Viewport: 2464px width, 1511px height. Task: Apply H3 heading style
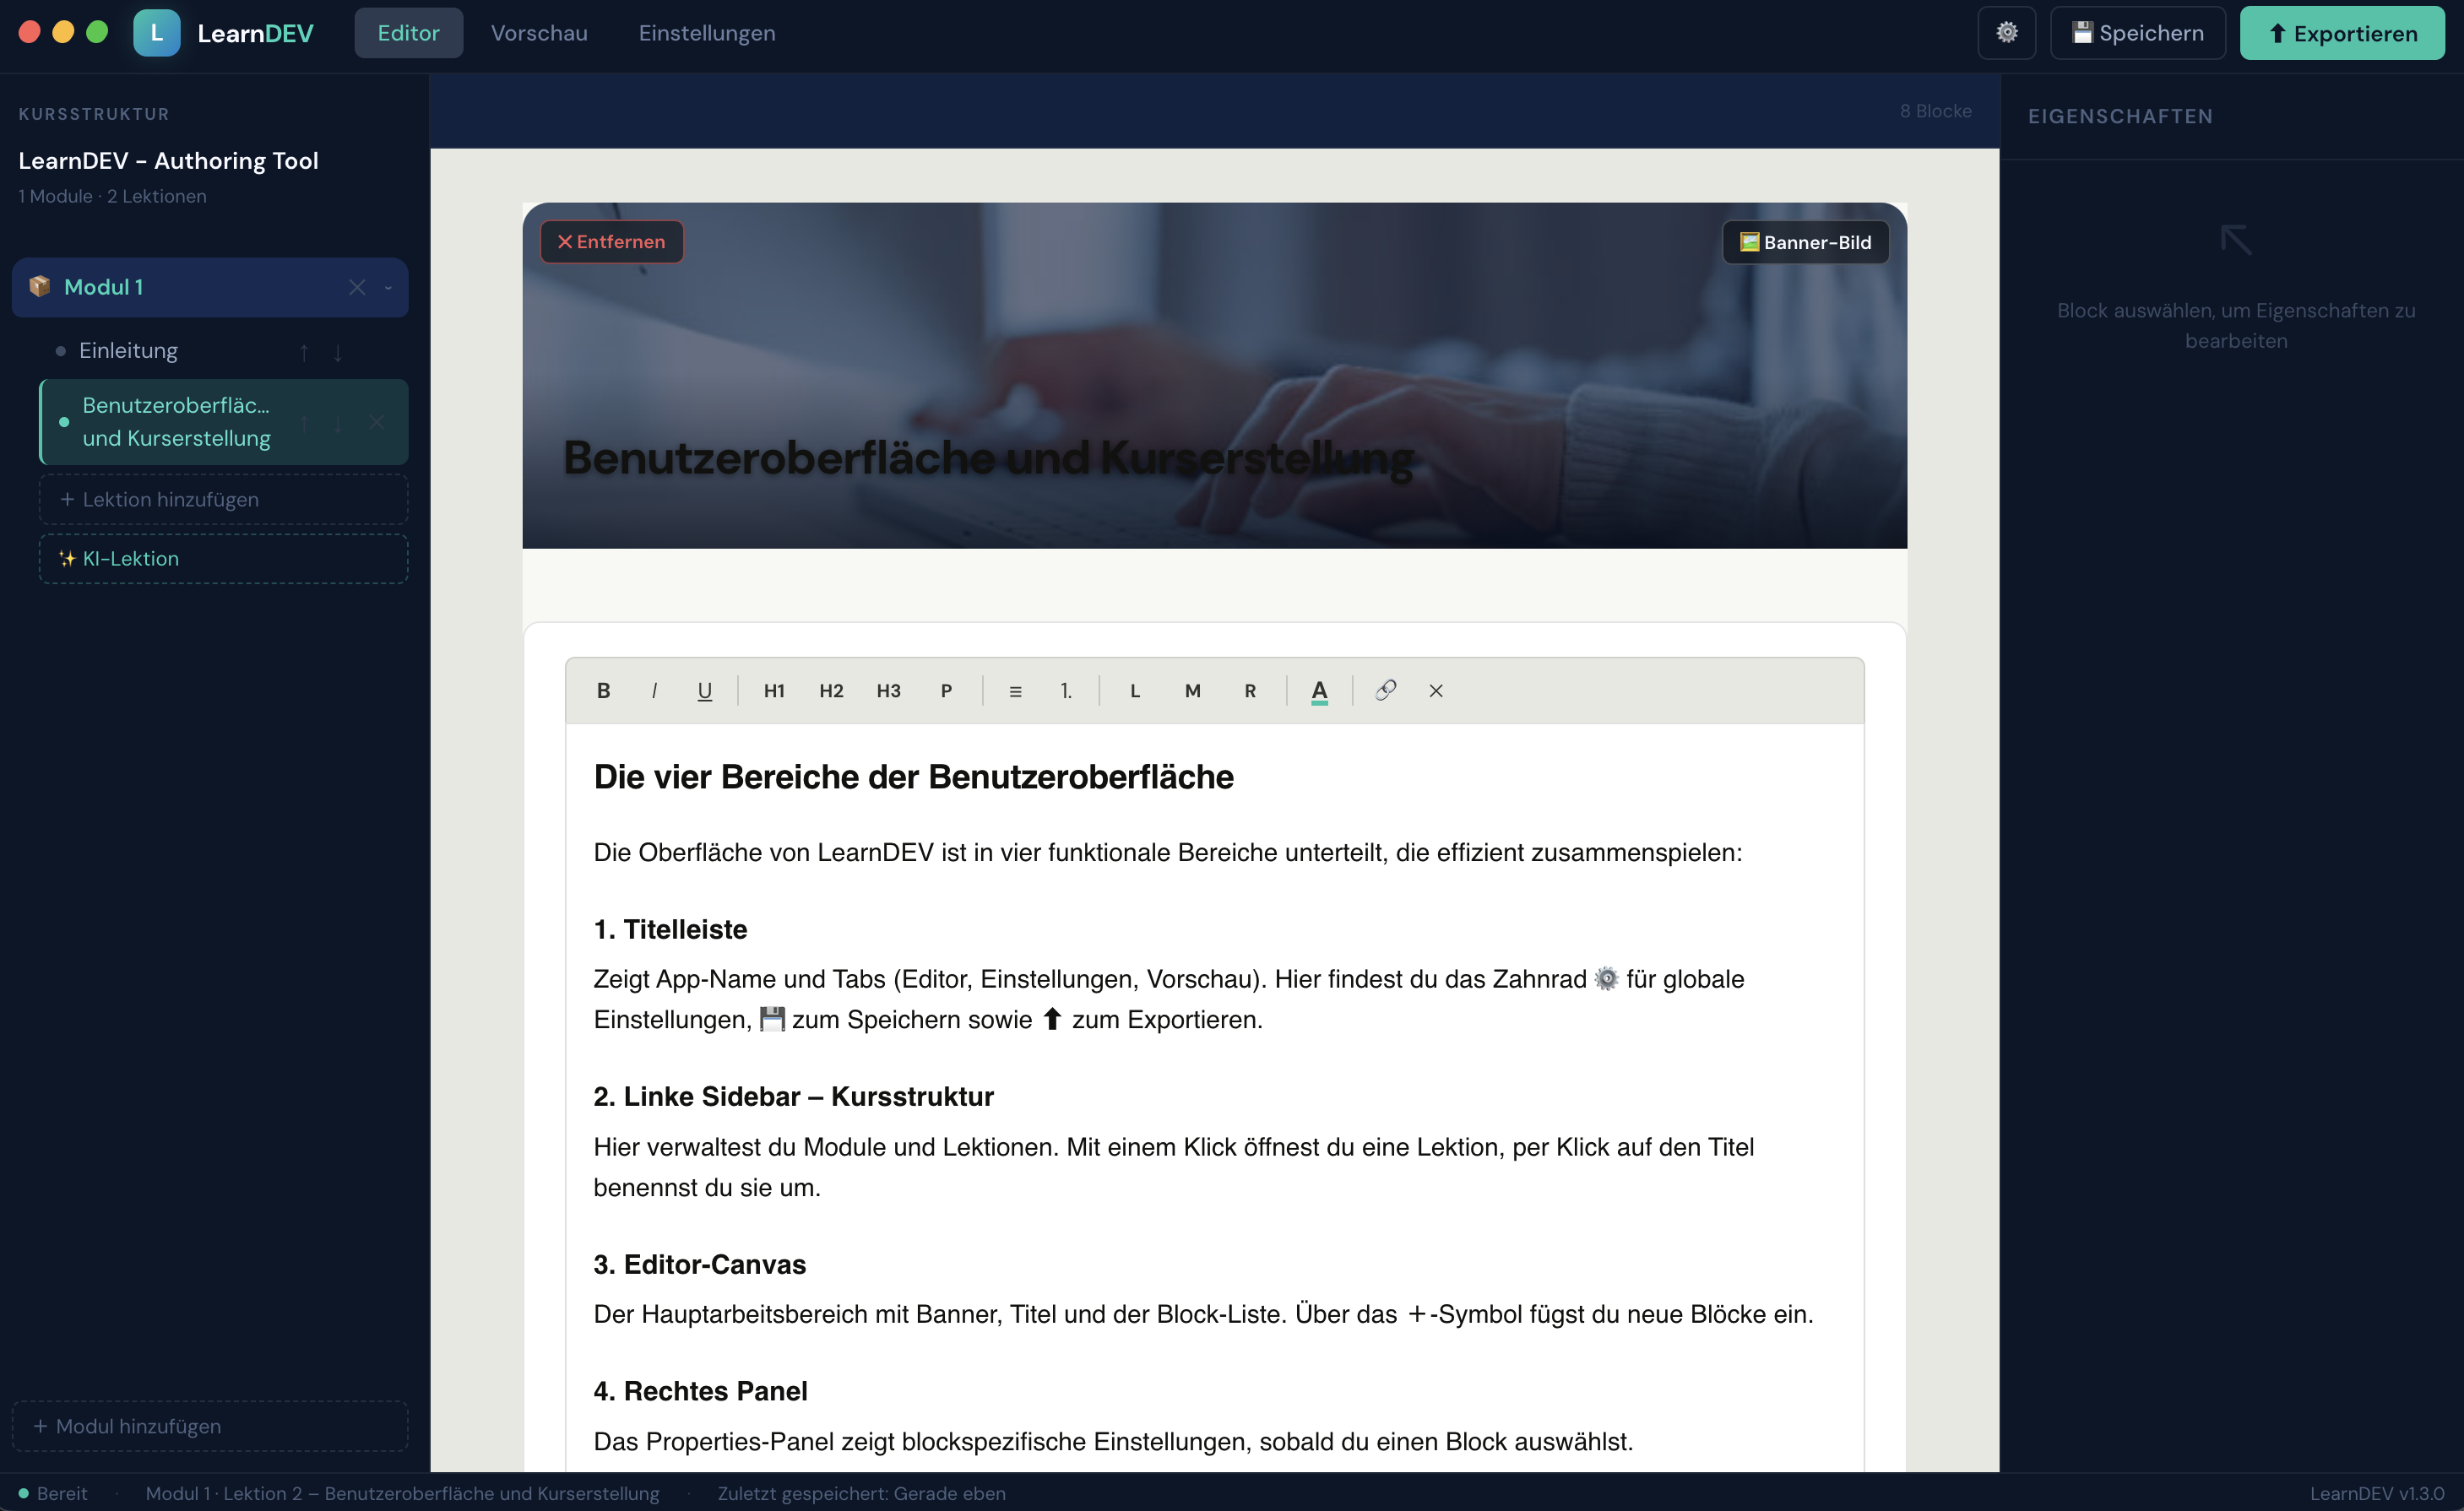pyautogui.click(x=888, y=691)
